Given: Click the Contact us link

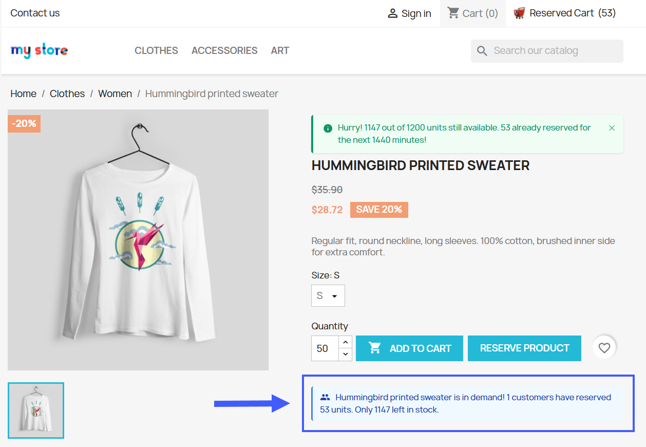Looking at the screenshot, I should 35,13.
